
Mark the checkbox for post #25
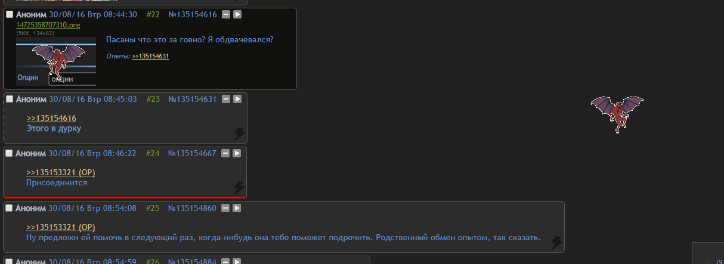tap(9, 208)
